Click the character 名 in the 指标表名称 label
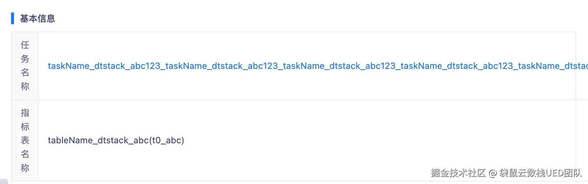 [x=25, y=154]
